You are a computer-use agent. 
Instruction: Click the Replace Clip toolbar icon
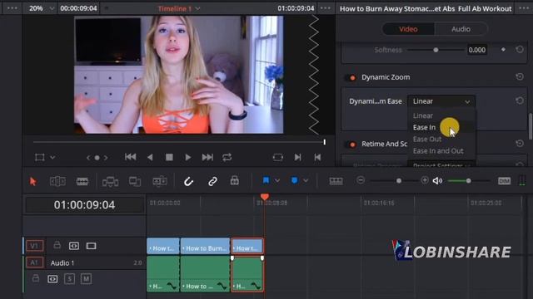[x=160, y=181]
